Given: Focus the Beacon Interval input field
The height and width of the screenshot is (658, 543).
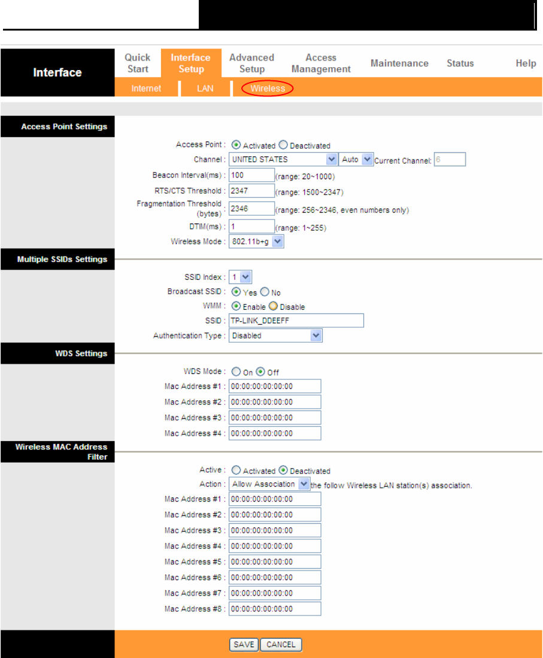Looking at the screenshot, I should (251, 175).
